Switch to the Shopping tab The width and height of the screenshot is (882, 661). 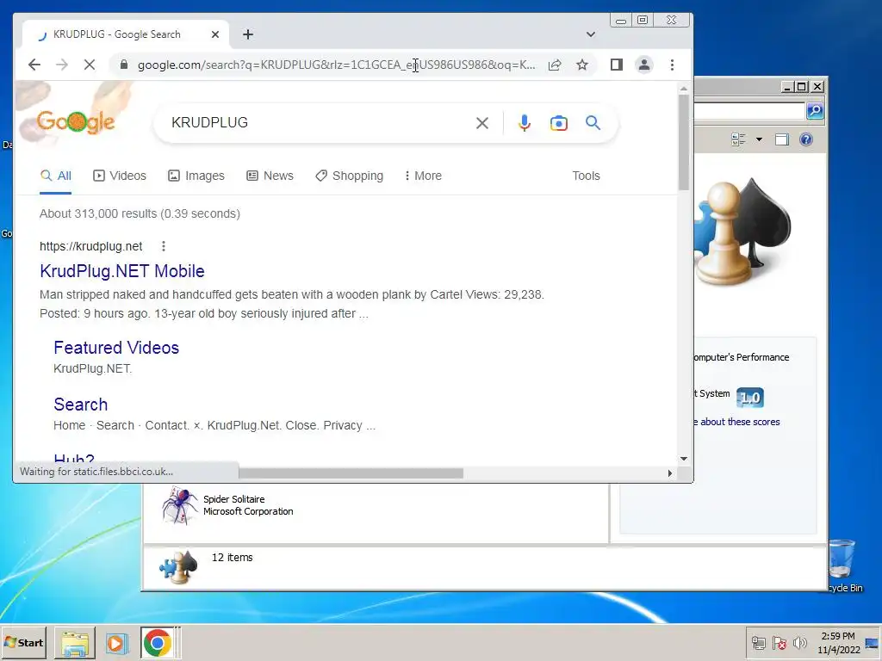point(350,176)
